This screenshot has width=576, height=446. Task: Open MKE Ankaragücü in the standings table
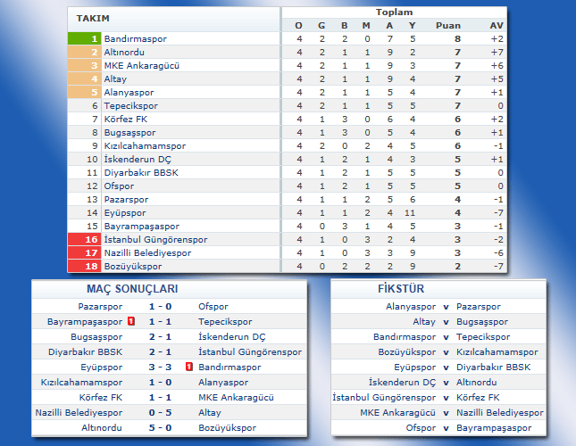tap(141, 66)
